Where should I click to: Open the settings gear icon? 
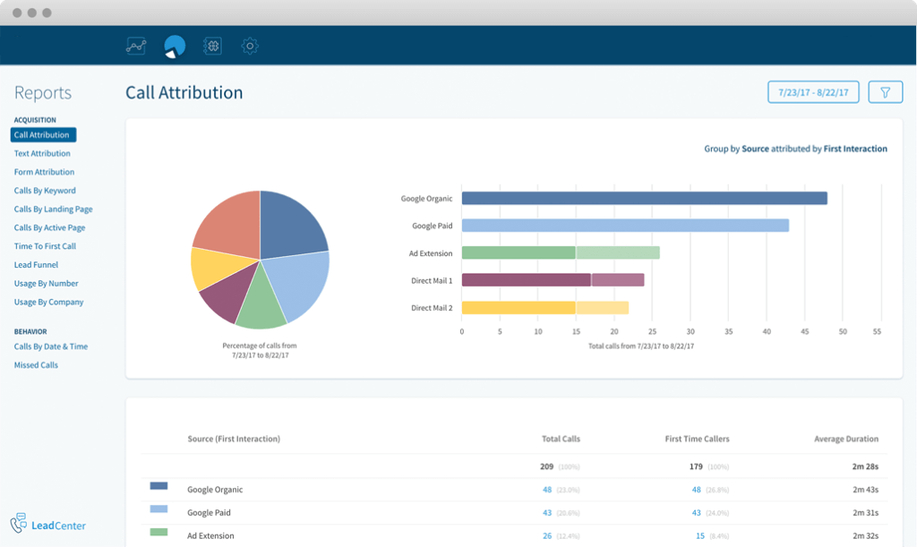tap(250, 46)
